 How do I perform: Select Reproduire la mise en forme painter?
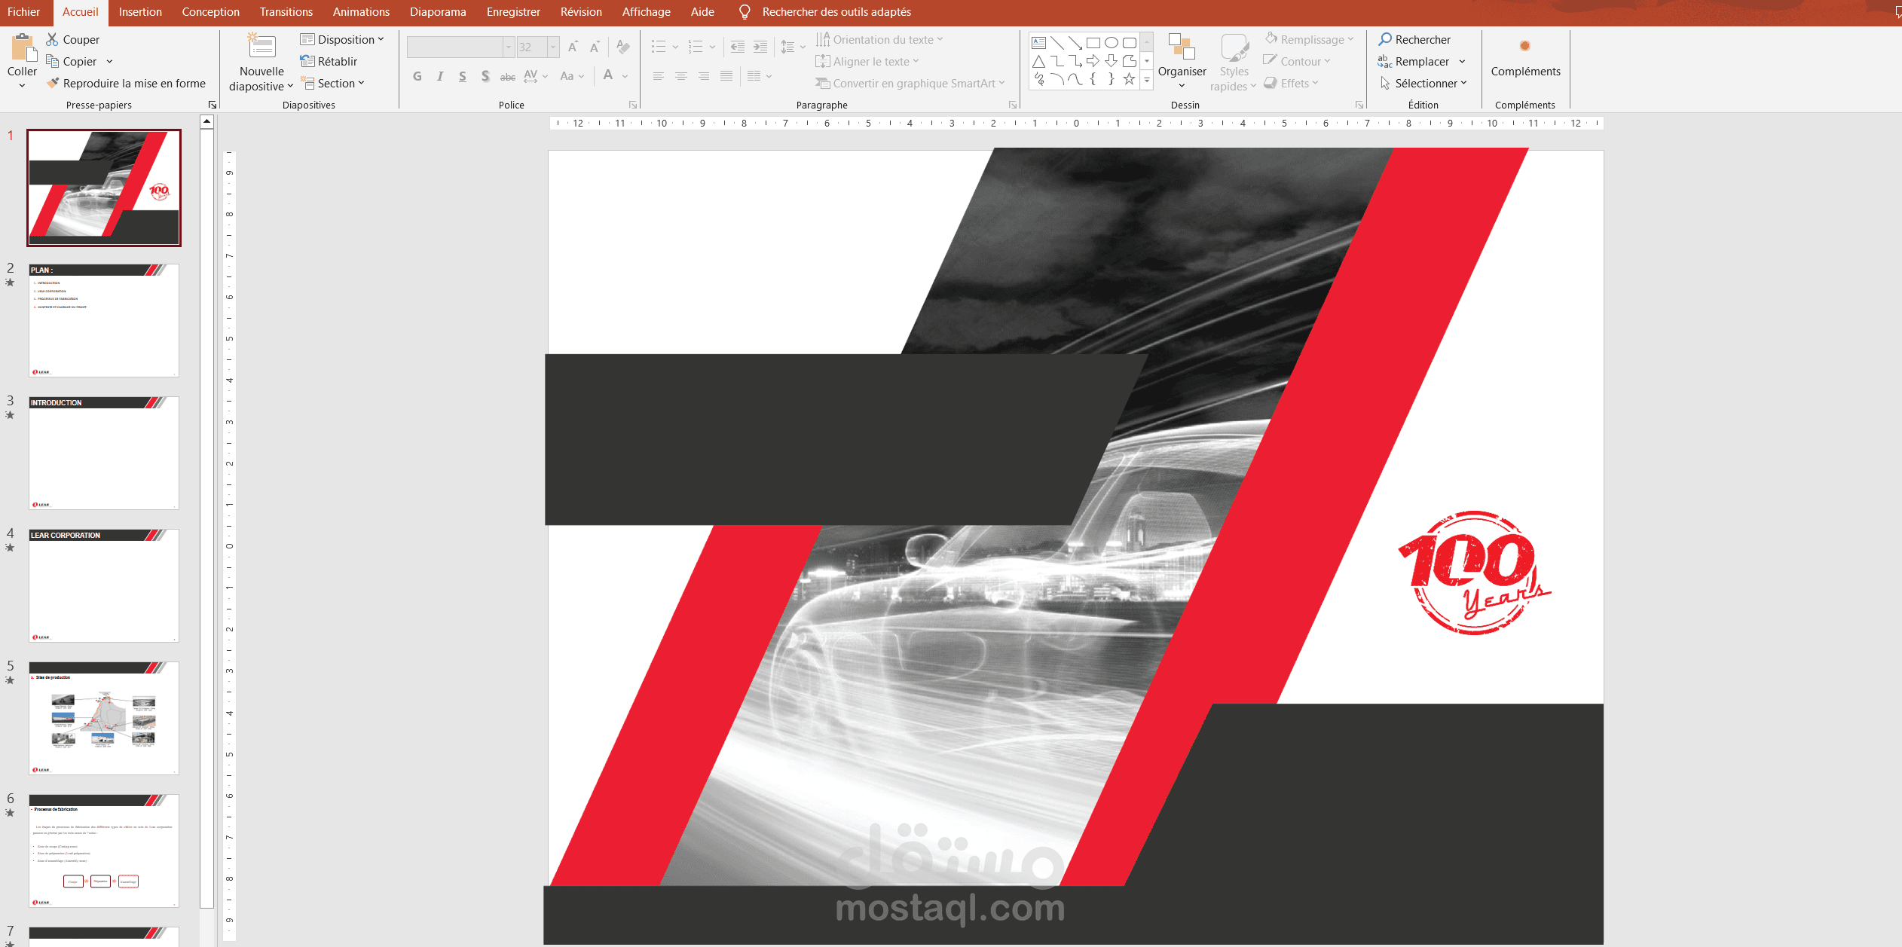126,83
